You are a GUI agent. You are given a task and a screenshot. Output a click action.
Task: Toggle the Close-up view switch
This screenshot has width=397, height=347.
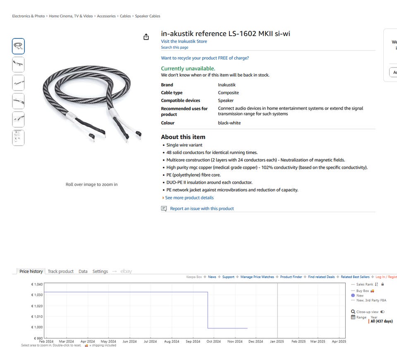point(382,312)
